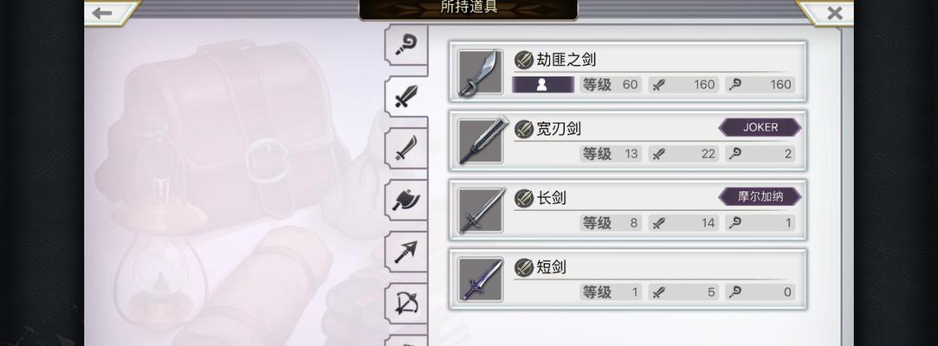Select the 劫匪之剑 weapon entry

click(x=628, y=72)
